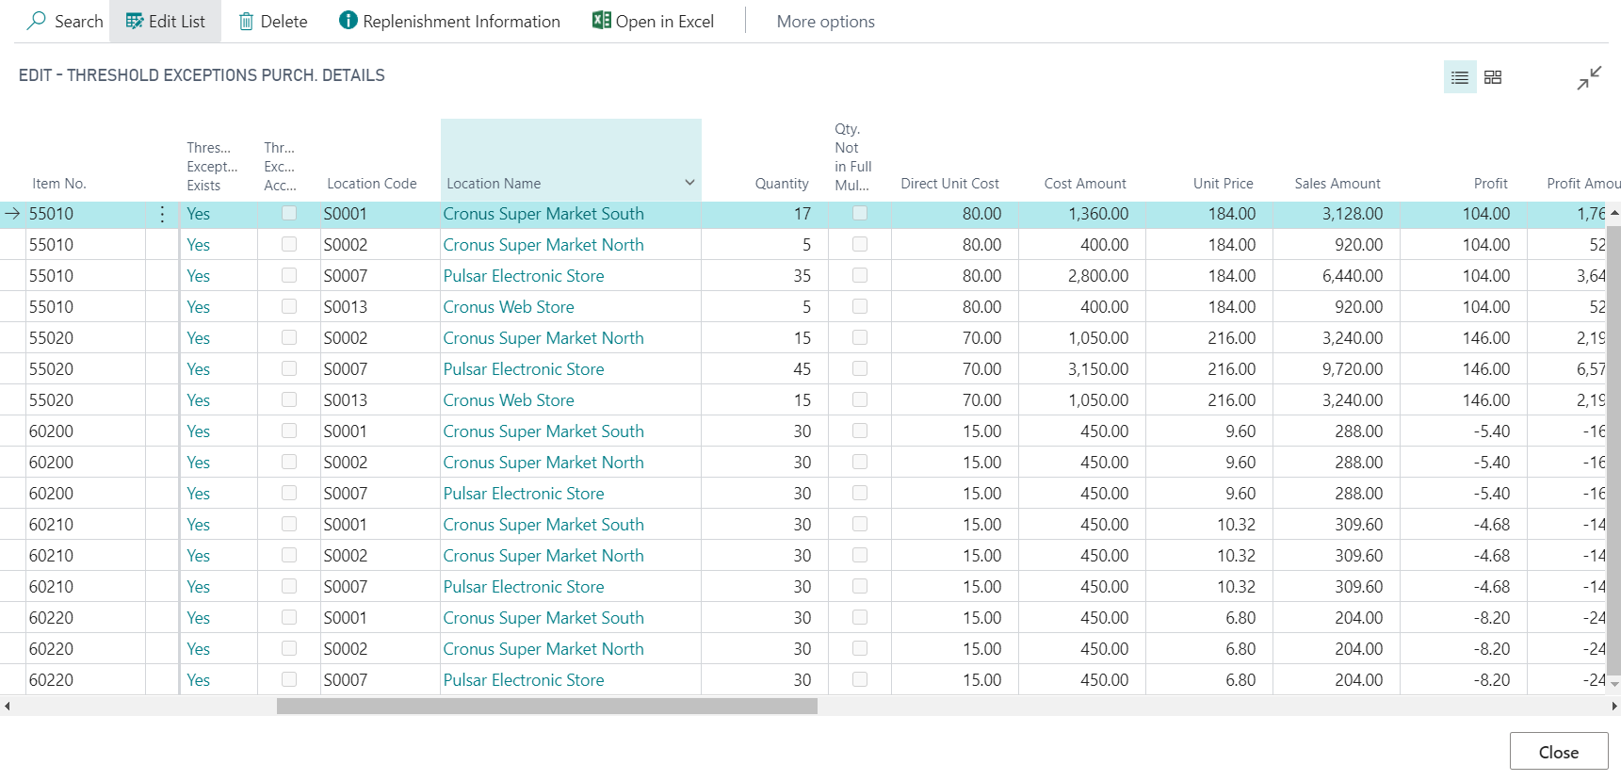Open Replenishment Information via its info icon
Image resolution: width=1621 pixels, height=781 pixels.
pyautogui.click(x=348, y=21)
